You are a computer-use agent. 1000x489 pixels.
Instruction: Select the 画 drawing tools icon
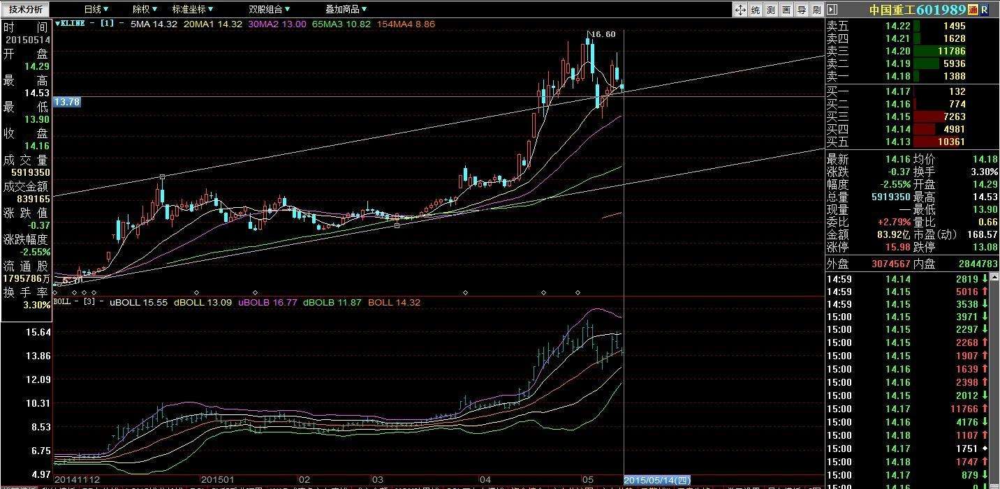click(786, 10)
